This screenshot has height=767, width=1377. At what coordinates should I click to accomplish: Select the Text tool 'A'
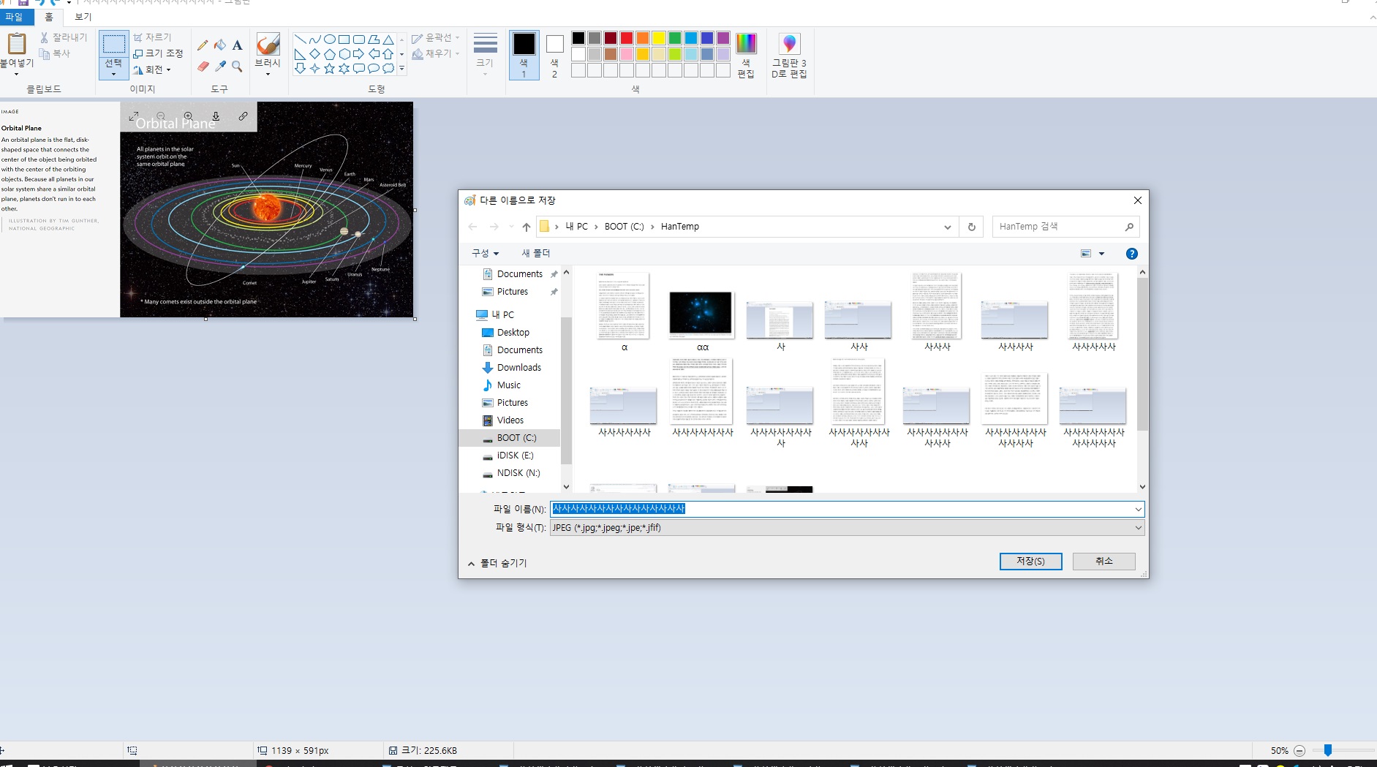tap(237, 45)
